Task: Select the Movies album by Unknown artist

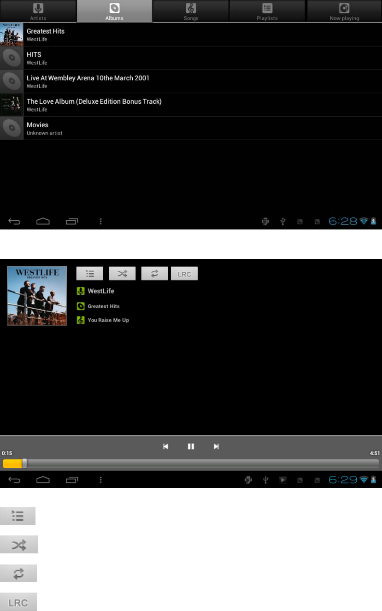Action: point(191,128)
